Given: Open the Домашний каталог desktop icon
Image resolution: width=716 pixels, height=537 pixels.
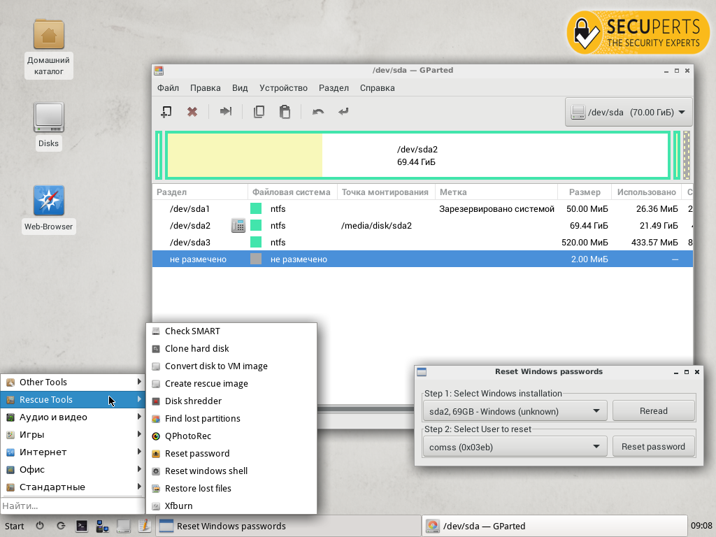Looking at the screenshot, I should 49,48.
